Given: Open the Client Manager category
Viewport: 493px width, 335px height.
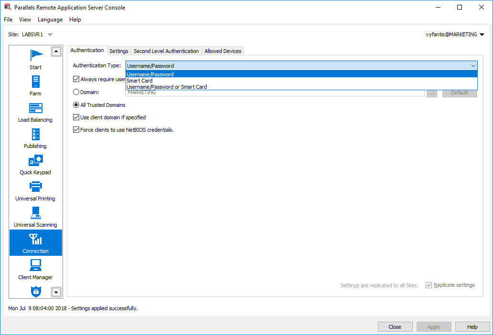Looking at the screenshot, I should [35, 269].
